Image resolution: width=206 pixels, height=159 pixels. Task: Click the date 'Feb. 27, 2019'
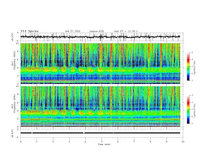(x=73, y=31)
